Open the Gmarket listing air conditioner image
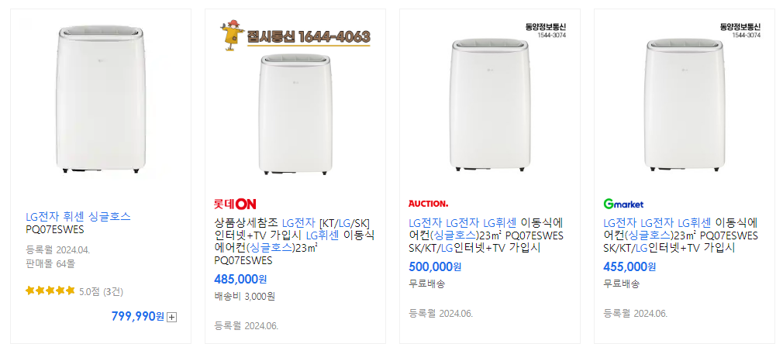This screenshot has width=783, height=354. click(x=685, y=106)
